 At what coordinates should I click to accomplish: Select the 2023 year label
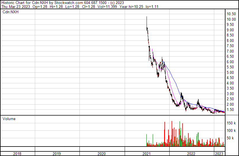point(219,154)
